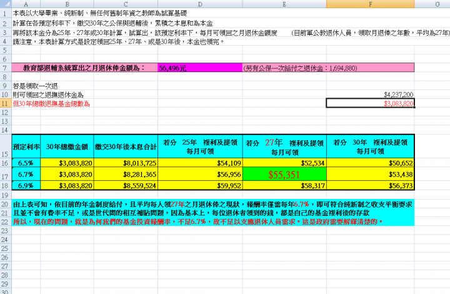
Task: Click the 30年總繳金額 header cell
Action: coord(67,146)
